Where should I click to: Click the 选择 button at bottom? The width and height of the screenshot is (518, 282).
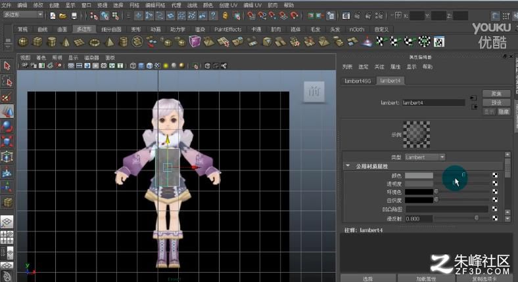point(368,278)
